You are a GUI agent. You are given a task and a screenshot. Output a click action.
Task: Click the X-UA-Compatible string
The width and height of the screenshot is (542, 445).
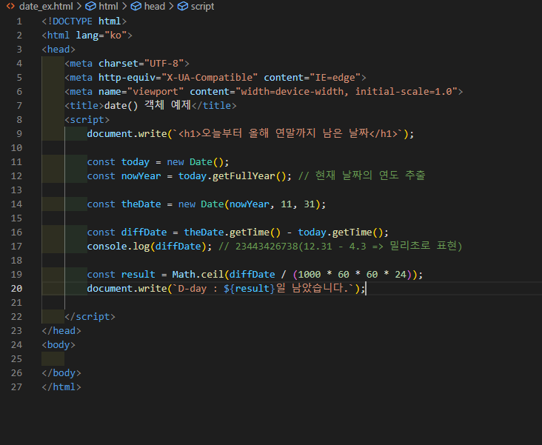coord(210,78)
